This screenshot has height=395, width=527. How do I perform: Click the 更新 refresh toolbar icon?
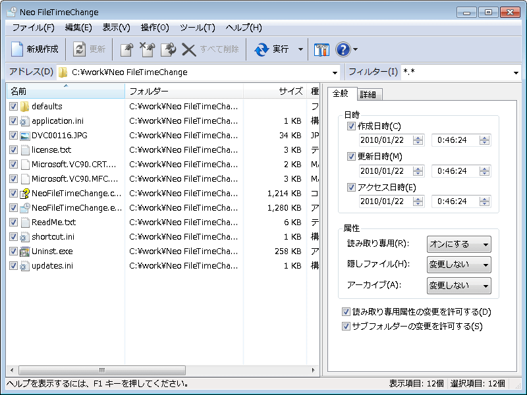click(x=79, y=49)
